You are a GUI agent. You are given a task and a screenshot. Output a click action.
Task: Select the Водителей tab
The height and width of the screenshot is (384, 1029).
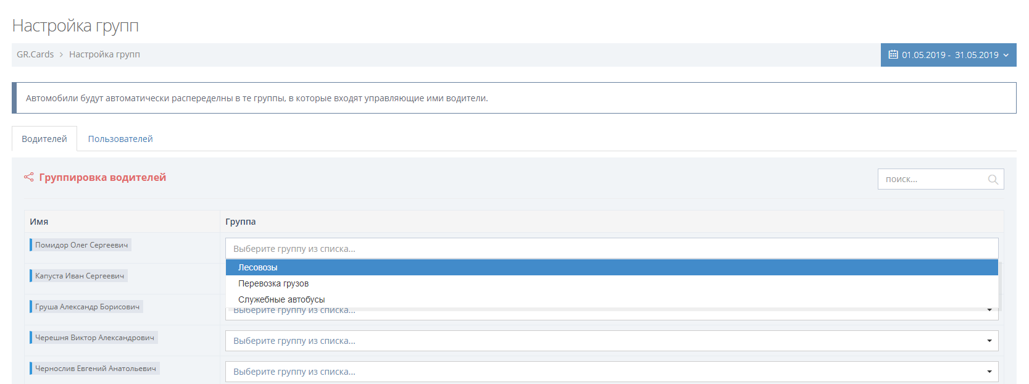[44, 139]
